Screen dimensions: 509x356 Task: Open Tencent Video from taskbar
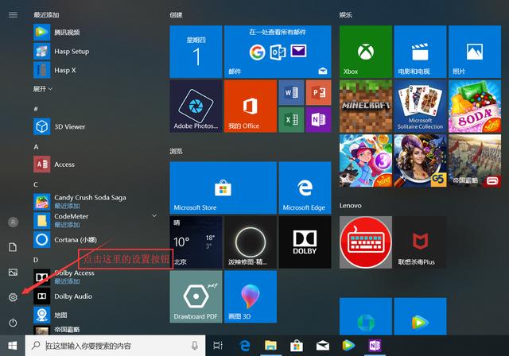(348, 346)
